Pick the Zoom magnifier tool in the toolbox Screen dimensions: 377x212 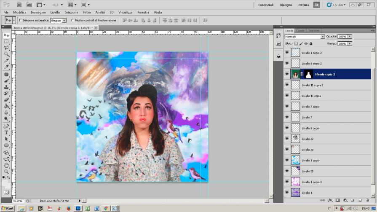[6, 172]
